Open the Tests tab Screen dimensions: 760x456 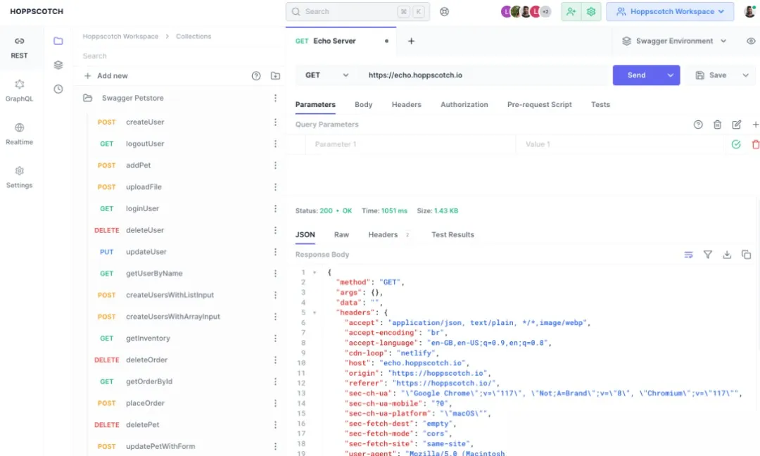click(600, 105)
